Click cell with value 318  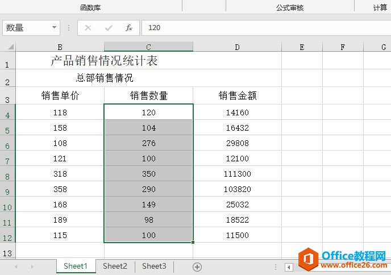coord(60,173)
